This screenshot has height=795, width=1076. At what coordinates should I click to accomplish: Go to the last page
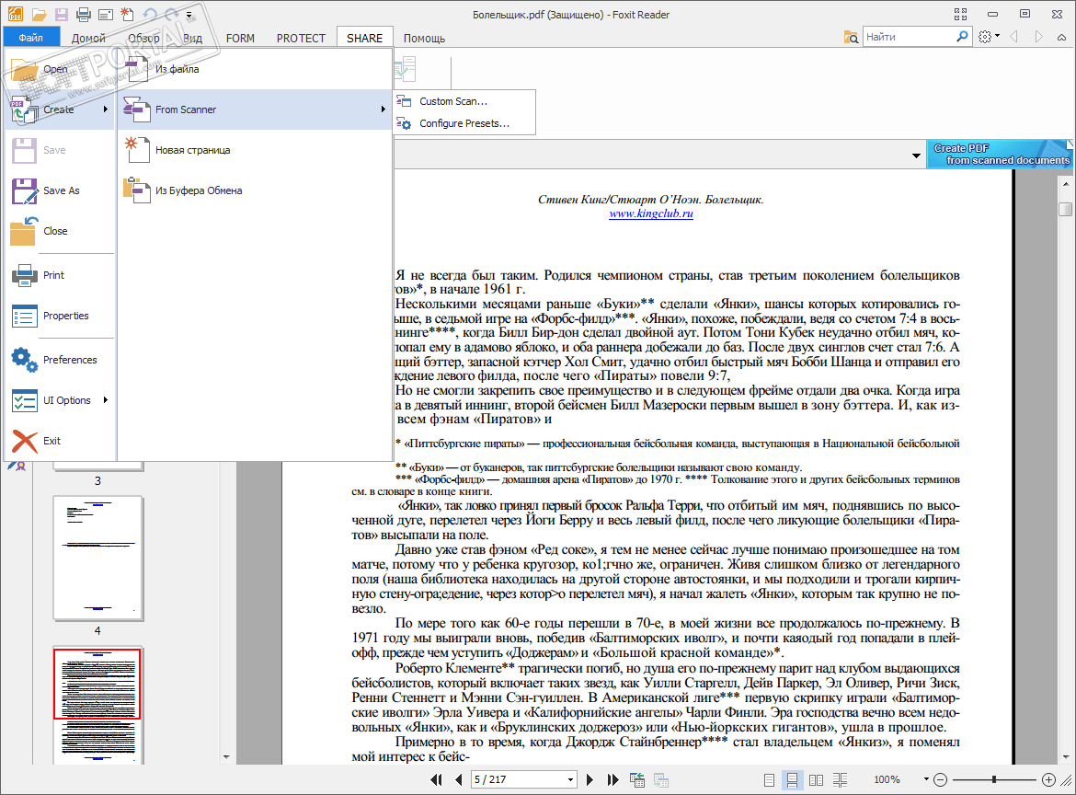[x=612, y=780]
